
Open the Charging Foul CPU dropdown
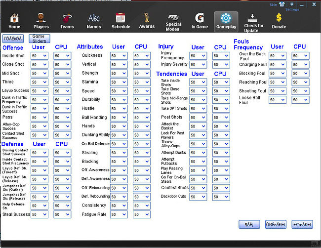click(300, 65)
